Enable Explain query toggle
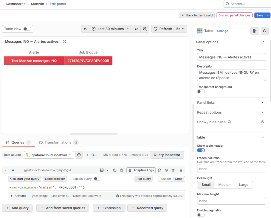 coord(97,179)
